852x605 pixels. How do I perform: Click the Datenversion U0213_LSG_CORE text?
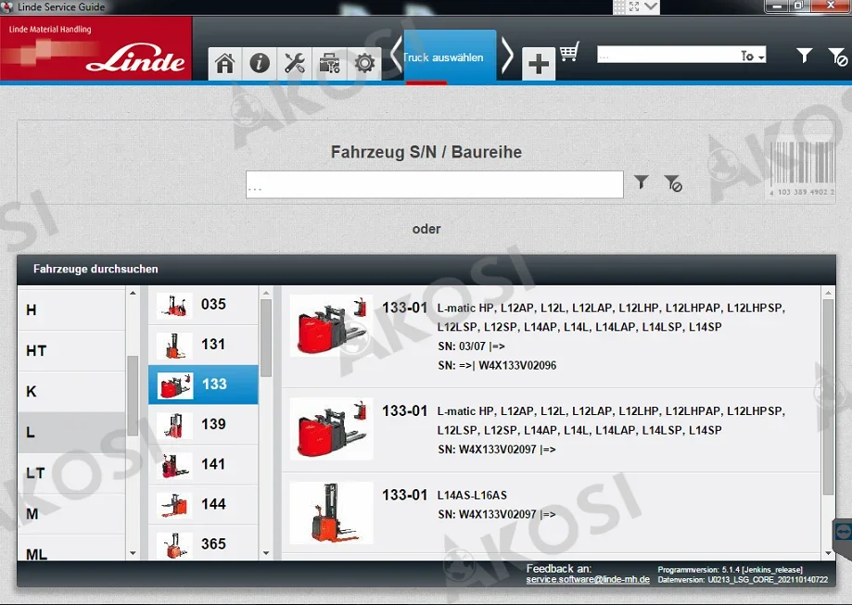tap(743, 580)
